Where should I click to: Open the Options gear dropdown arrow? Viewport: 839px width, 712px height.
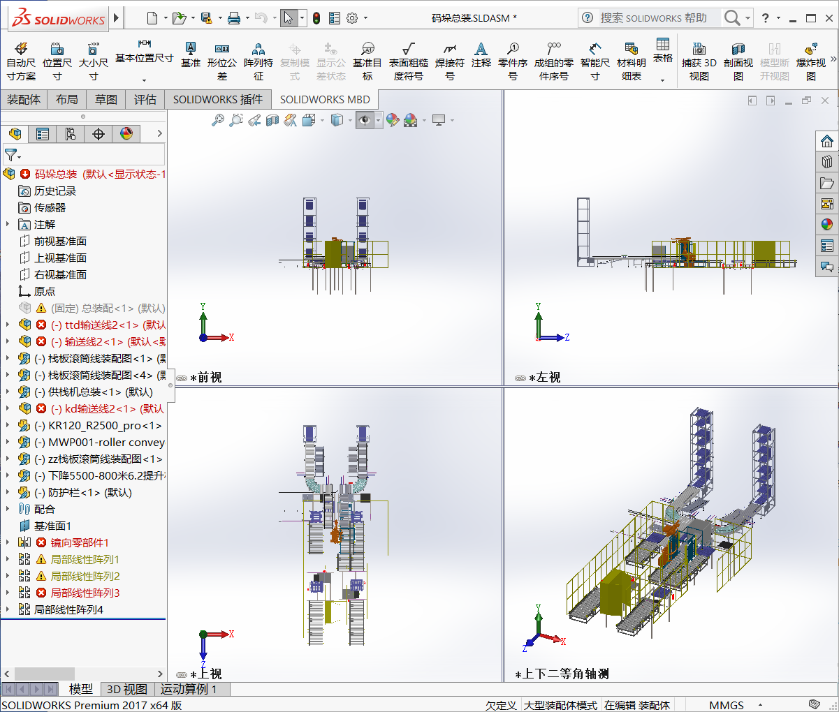tap(365, 18)
